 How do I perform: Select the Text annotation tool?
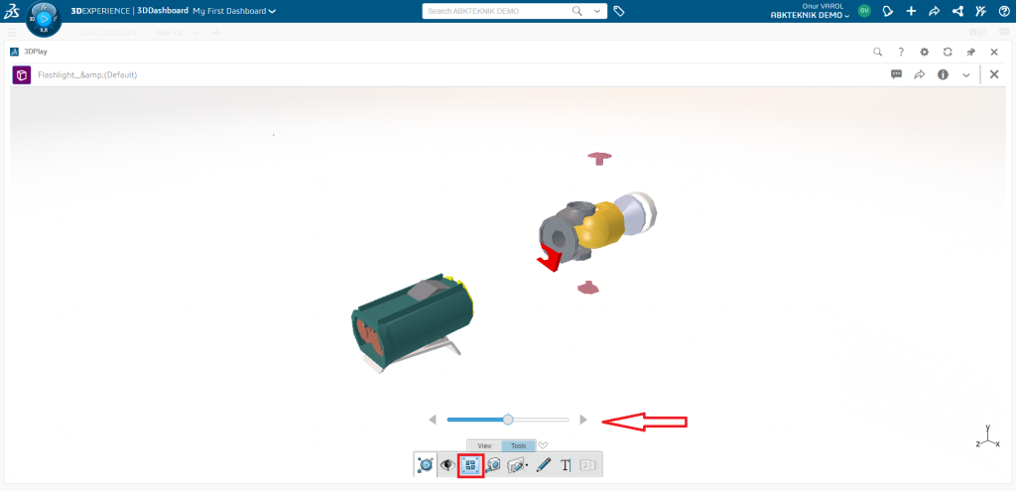[x=566, y=464]
